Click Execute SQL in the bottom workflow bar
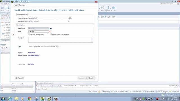Image resolution: width=180 pixels, height=101 pixels. point(136,91)
